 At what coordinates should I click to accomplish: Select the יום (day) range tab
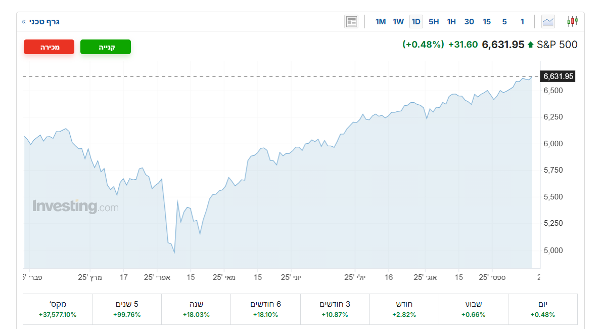[x=543, y=309]
